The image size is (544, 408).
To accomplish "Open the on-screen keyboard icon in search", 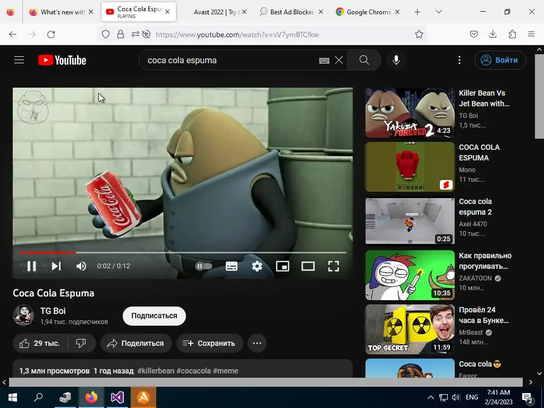I will 324,61.
